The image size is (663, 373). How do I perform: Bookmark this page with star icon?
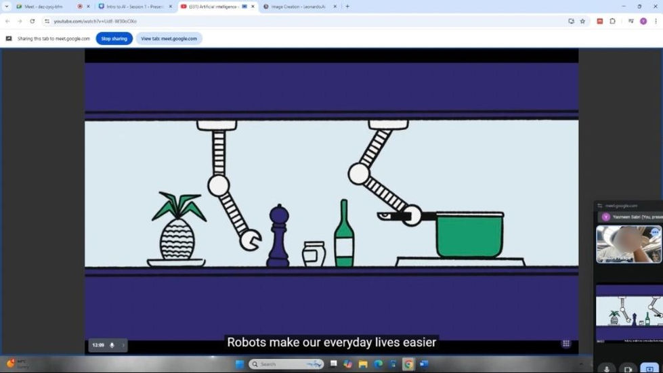pyautogui.click(x=582, y=21)
